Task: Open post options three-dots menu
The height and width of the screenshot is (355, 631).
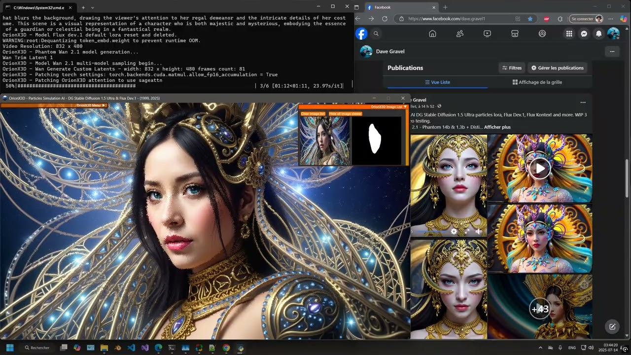Action: click(583, 103)
